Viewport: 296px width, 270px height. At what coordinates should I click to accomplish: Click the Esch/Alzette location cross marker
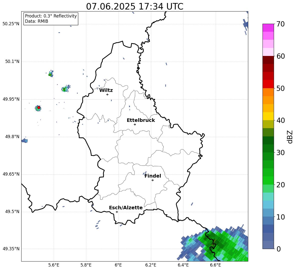[117, 212]
